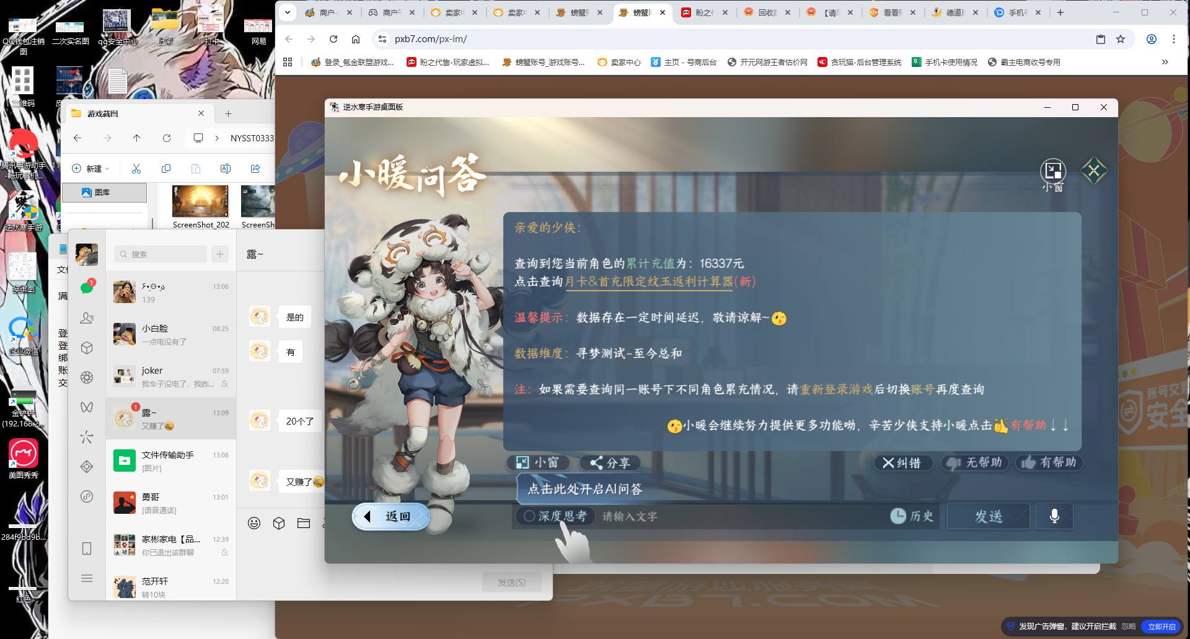Open the browser tab search chevron
Viewport: 1190px width, 639px height.
(x=288, y=12)
